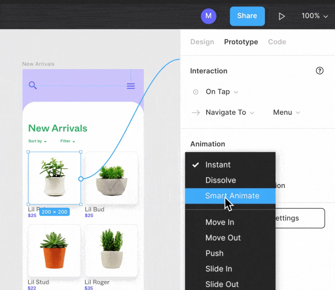
Task: Click the search magnifier icon in the frame
Action: click(33, 85)
